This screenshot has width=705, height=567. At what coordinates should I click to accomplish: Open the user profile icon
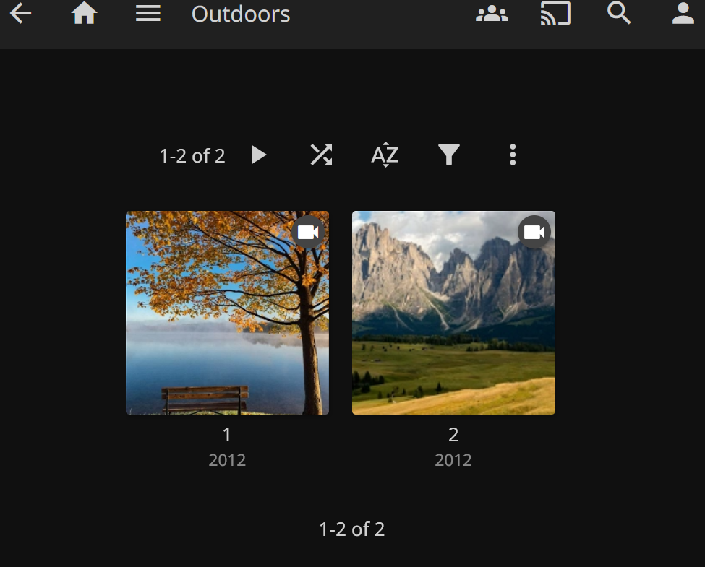coord(683,14)
